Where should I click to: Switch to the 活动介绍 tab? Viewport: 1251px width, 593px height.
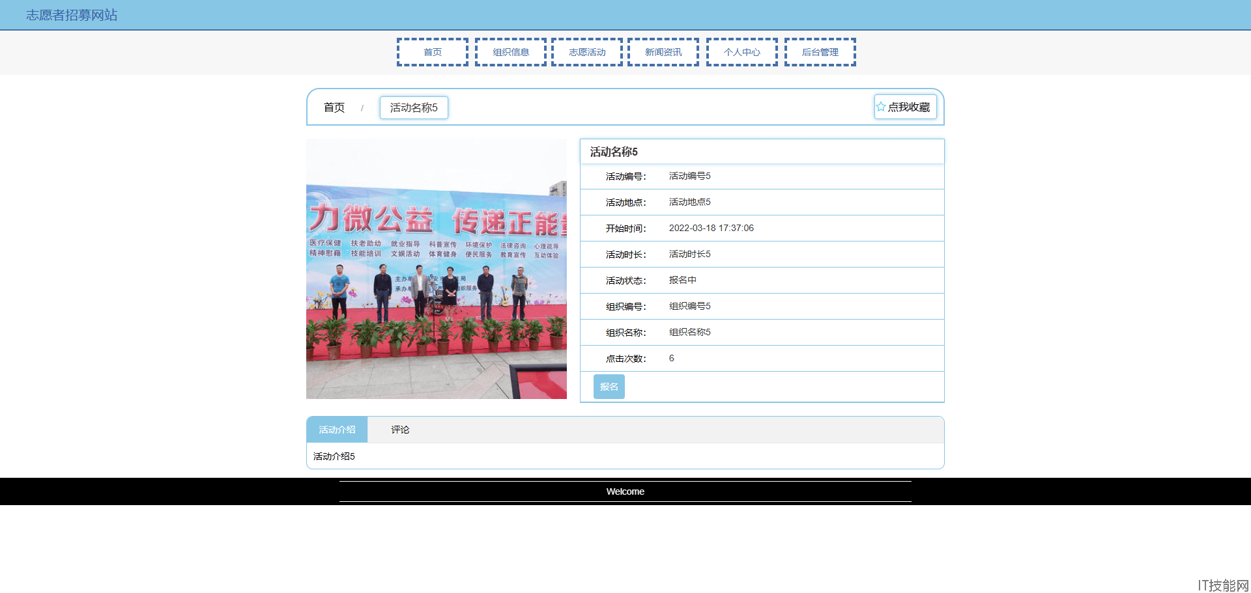(337, 430)
